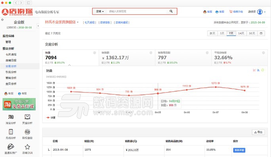The height and width of the screenshot is (157, 271).
Task: Expand the 林氏木业家具旗舰店 shop dropdown
Action: [78, 22]
